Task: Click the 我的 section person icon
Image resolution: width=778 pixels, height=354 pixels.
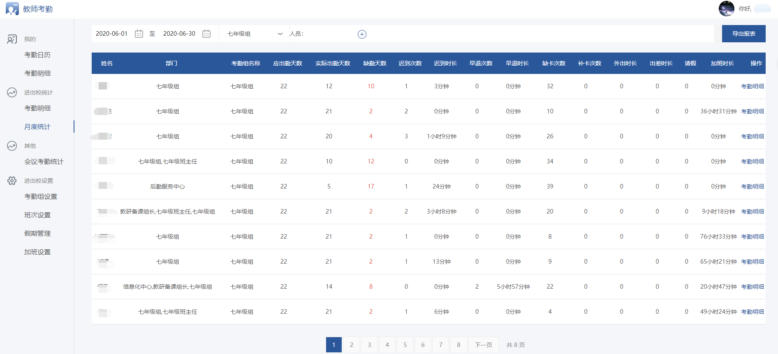Action: point(12,39)
